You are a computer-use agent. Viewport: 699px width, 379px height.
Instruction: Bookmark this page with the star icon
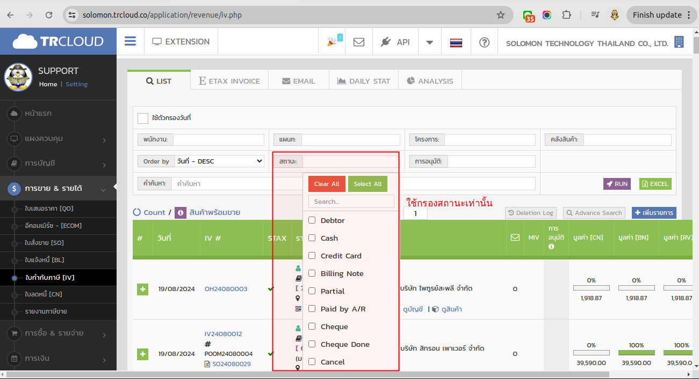pos(501,15)
